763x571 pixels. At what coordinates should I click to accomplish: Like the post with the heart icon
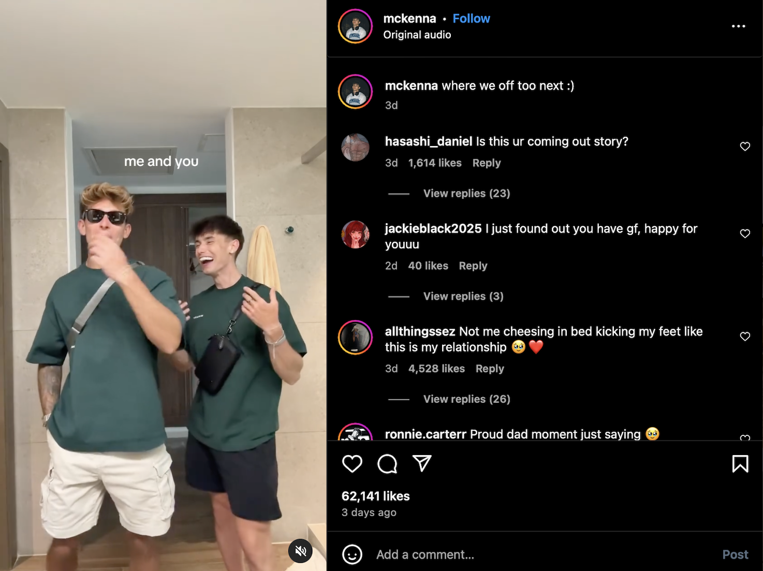[x=352, y=463]
